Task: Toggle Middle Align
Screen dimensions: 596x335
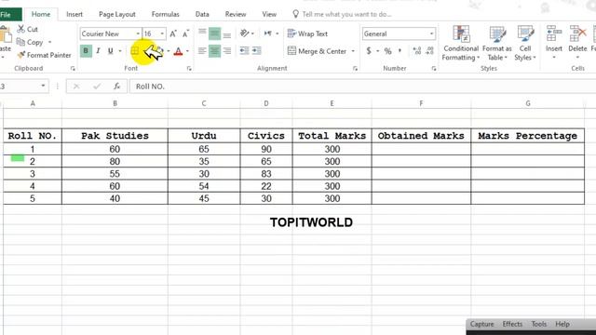Action: 214,33
